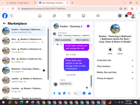Open the tab search dropdown arrow
140x105 pixels.
3,3
